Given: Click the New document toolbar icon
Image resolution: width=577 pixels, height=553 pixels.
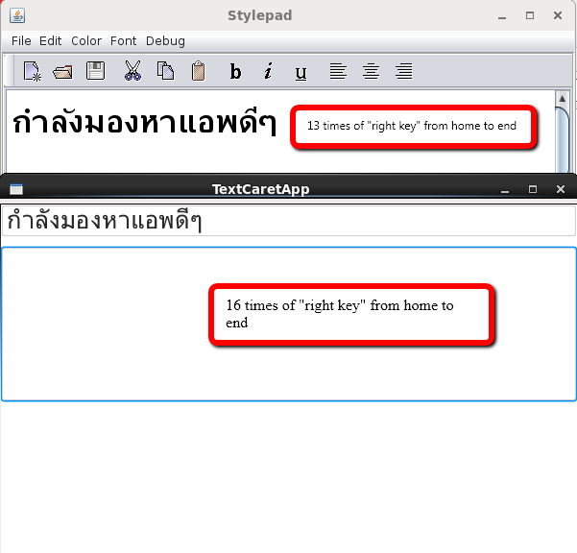Looking at the screenshot, I should [33, 71].
